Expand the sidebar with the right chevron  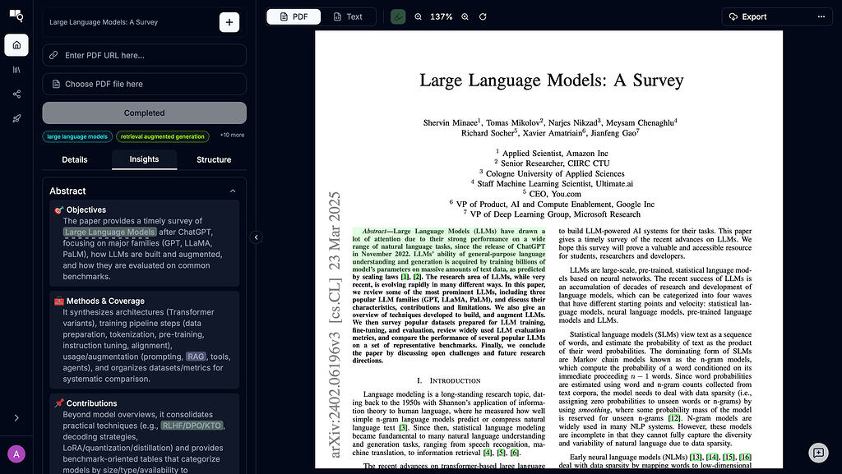click(x=16, y=417)
